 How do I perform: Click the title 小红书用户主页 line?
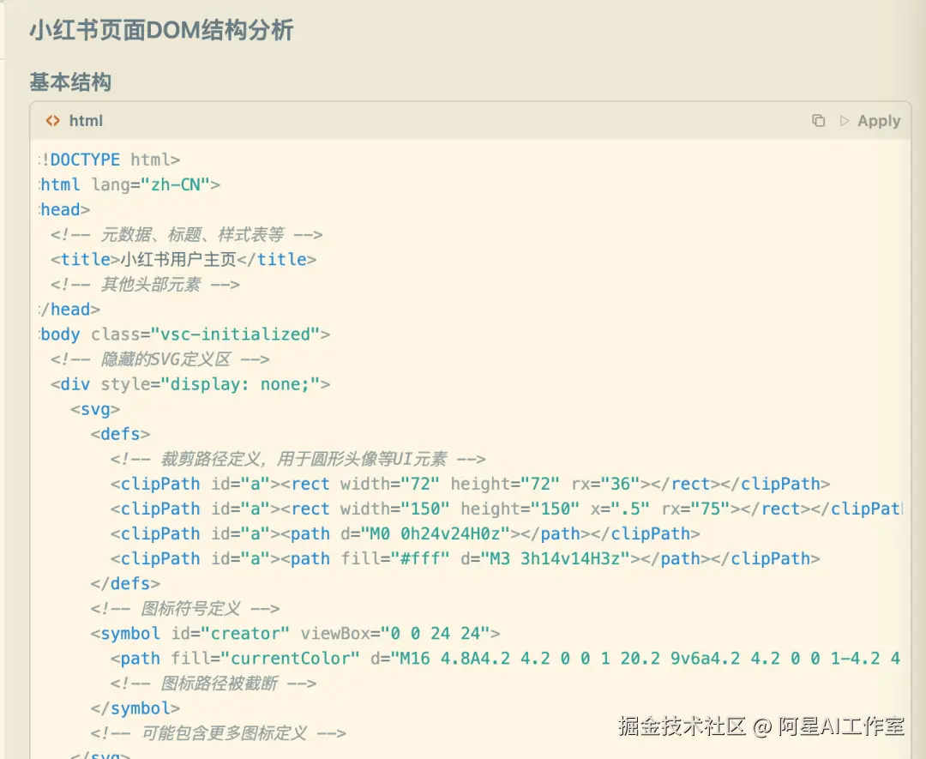(183, 259)
